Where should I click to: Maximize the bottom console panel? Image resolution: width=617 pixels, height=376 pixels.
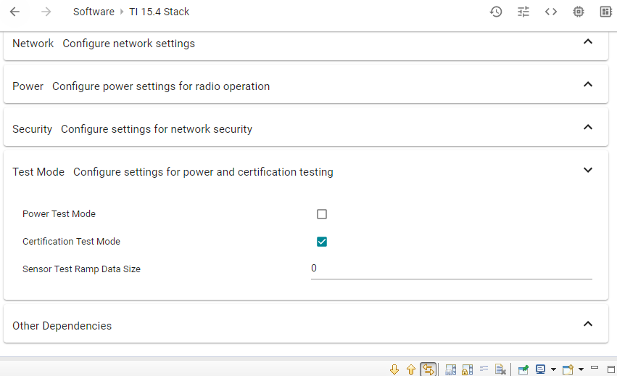point(611,369)
